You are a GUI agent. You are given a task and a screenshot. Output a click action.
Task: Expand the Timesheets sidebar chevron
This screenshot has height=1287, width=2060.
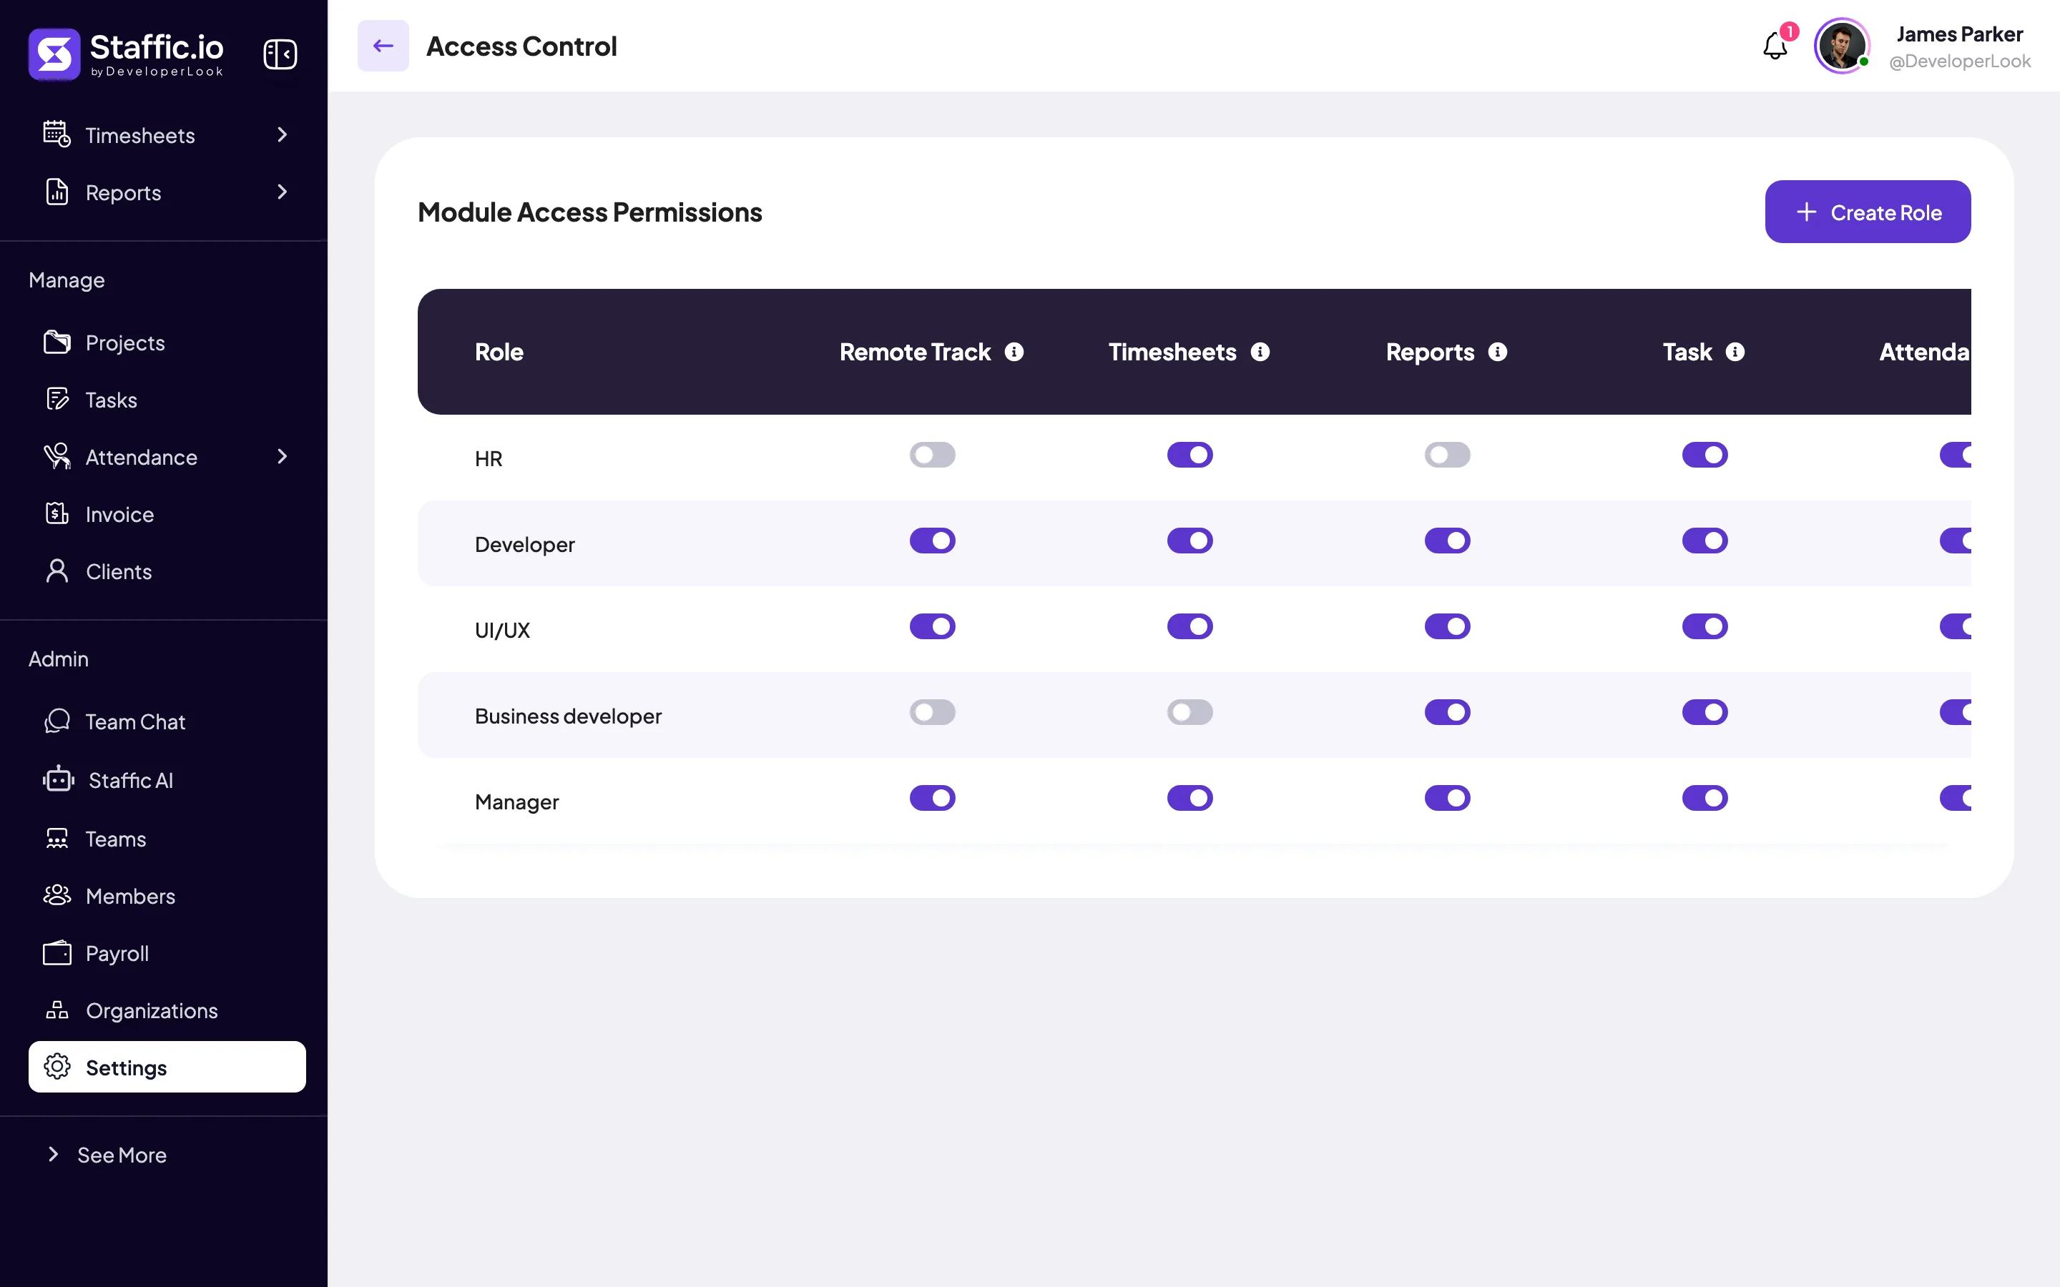click(x=282, y=134)
